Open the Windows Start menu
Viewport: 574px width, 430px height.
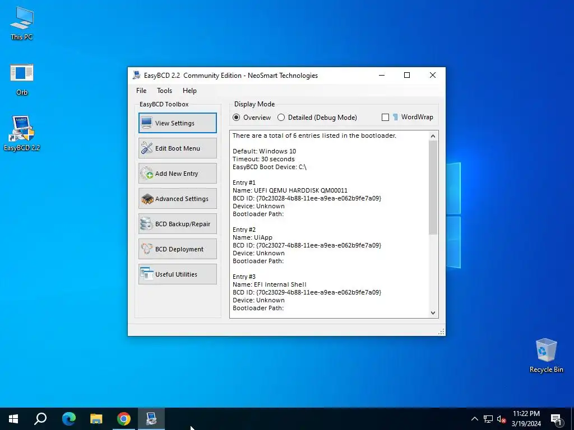click(x=13, y=419)
